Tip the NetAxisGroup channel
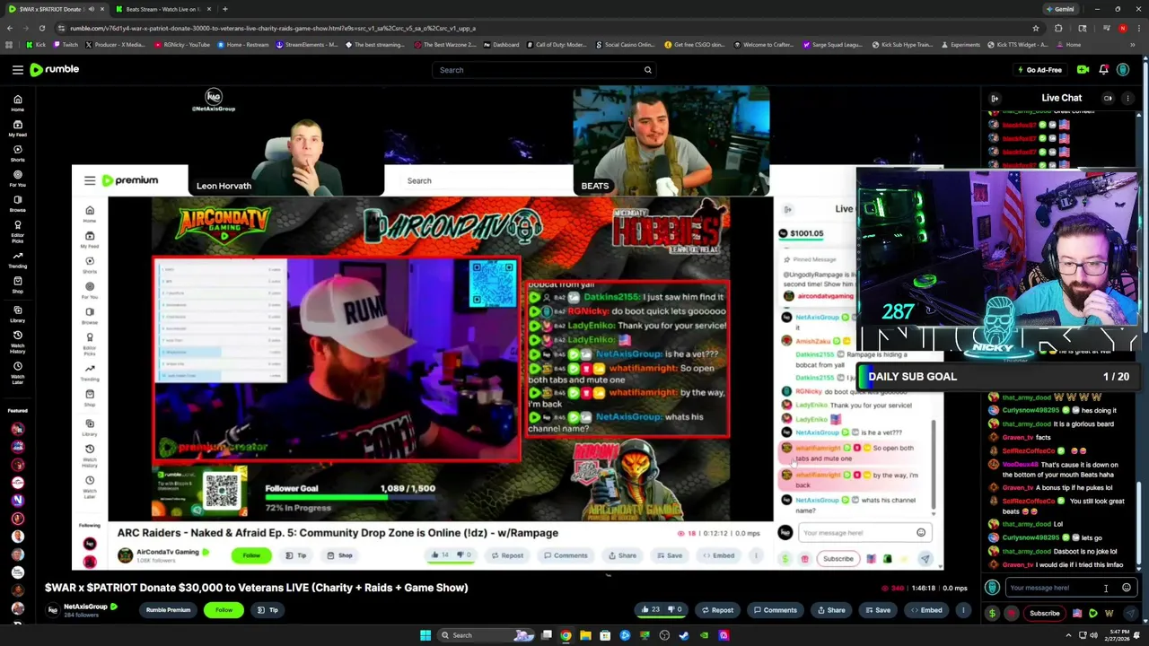This screenshot has height=646, width=1149. coord(268,610)
